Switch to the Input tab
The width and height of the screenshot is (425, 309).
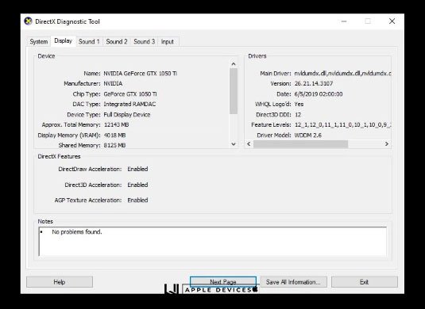[x=168, y=42]
